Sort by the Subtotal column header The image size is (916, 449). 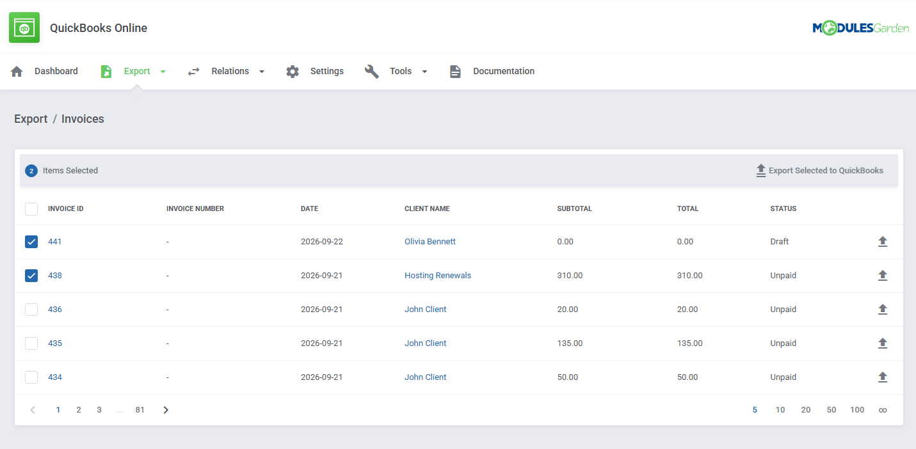575,209
